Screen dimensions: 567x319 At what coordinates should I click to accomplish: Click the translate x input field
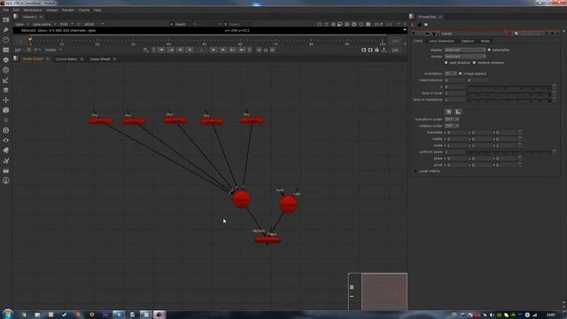457,132
